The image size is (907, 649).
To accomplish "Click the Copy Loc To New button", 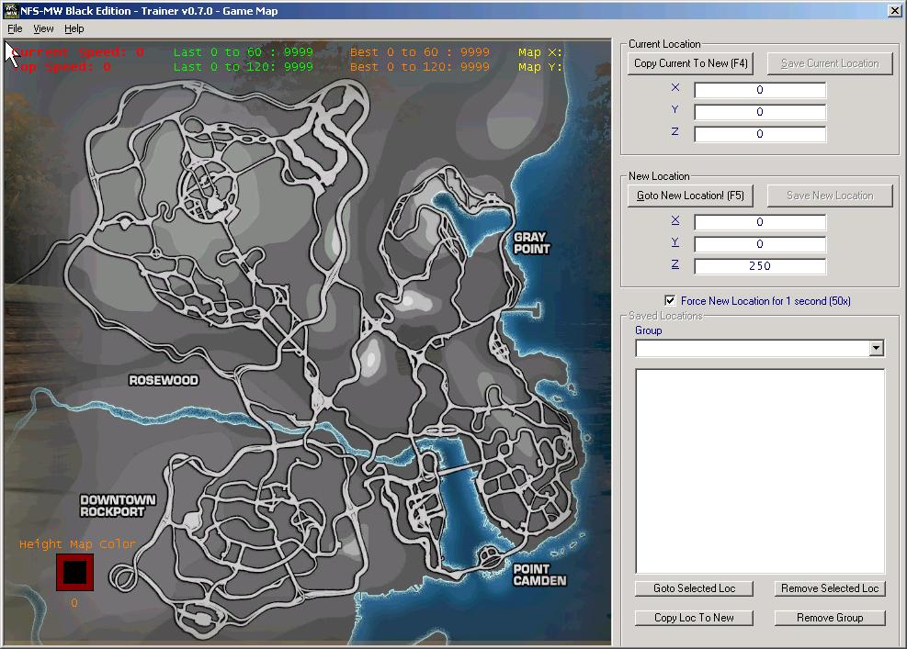I will (693, 618).
